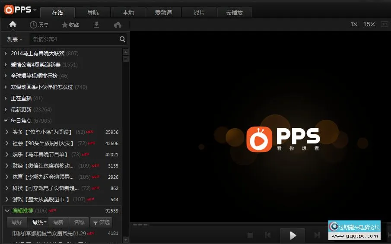Switch to the 爱频道 tab
Screen dimensions: 391x244
164,13
